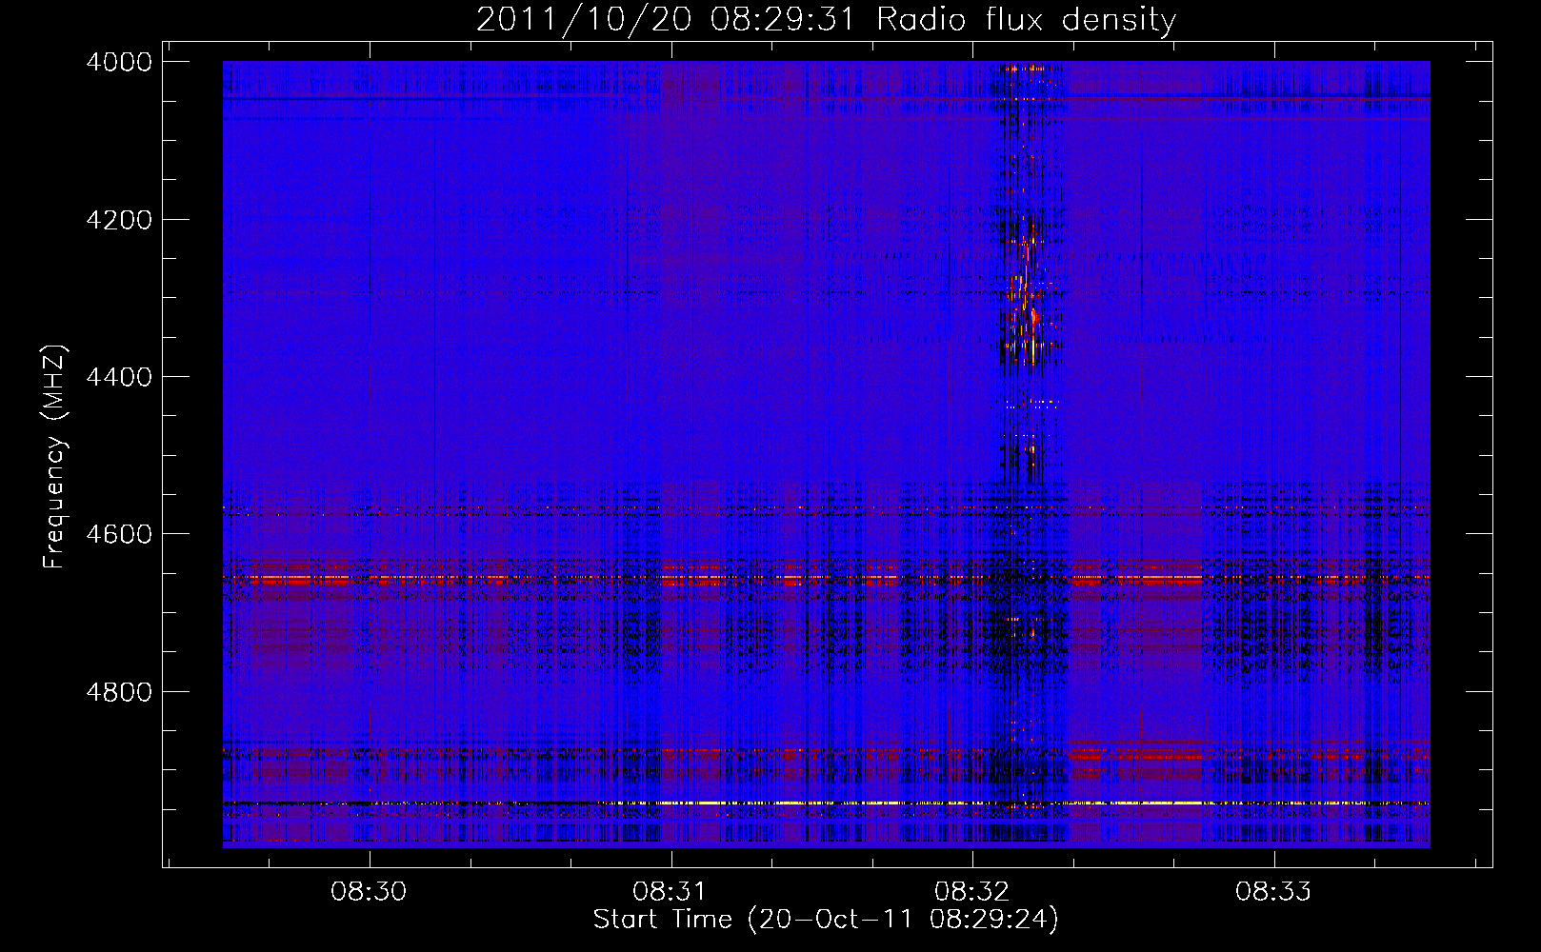
Task: Click the "Start Time (20-Oct-11 08:29:24)" axis label
Action: coord(826,920)
